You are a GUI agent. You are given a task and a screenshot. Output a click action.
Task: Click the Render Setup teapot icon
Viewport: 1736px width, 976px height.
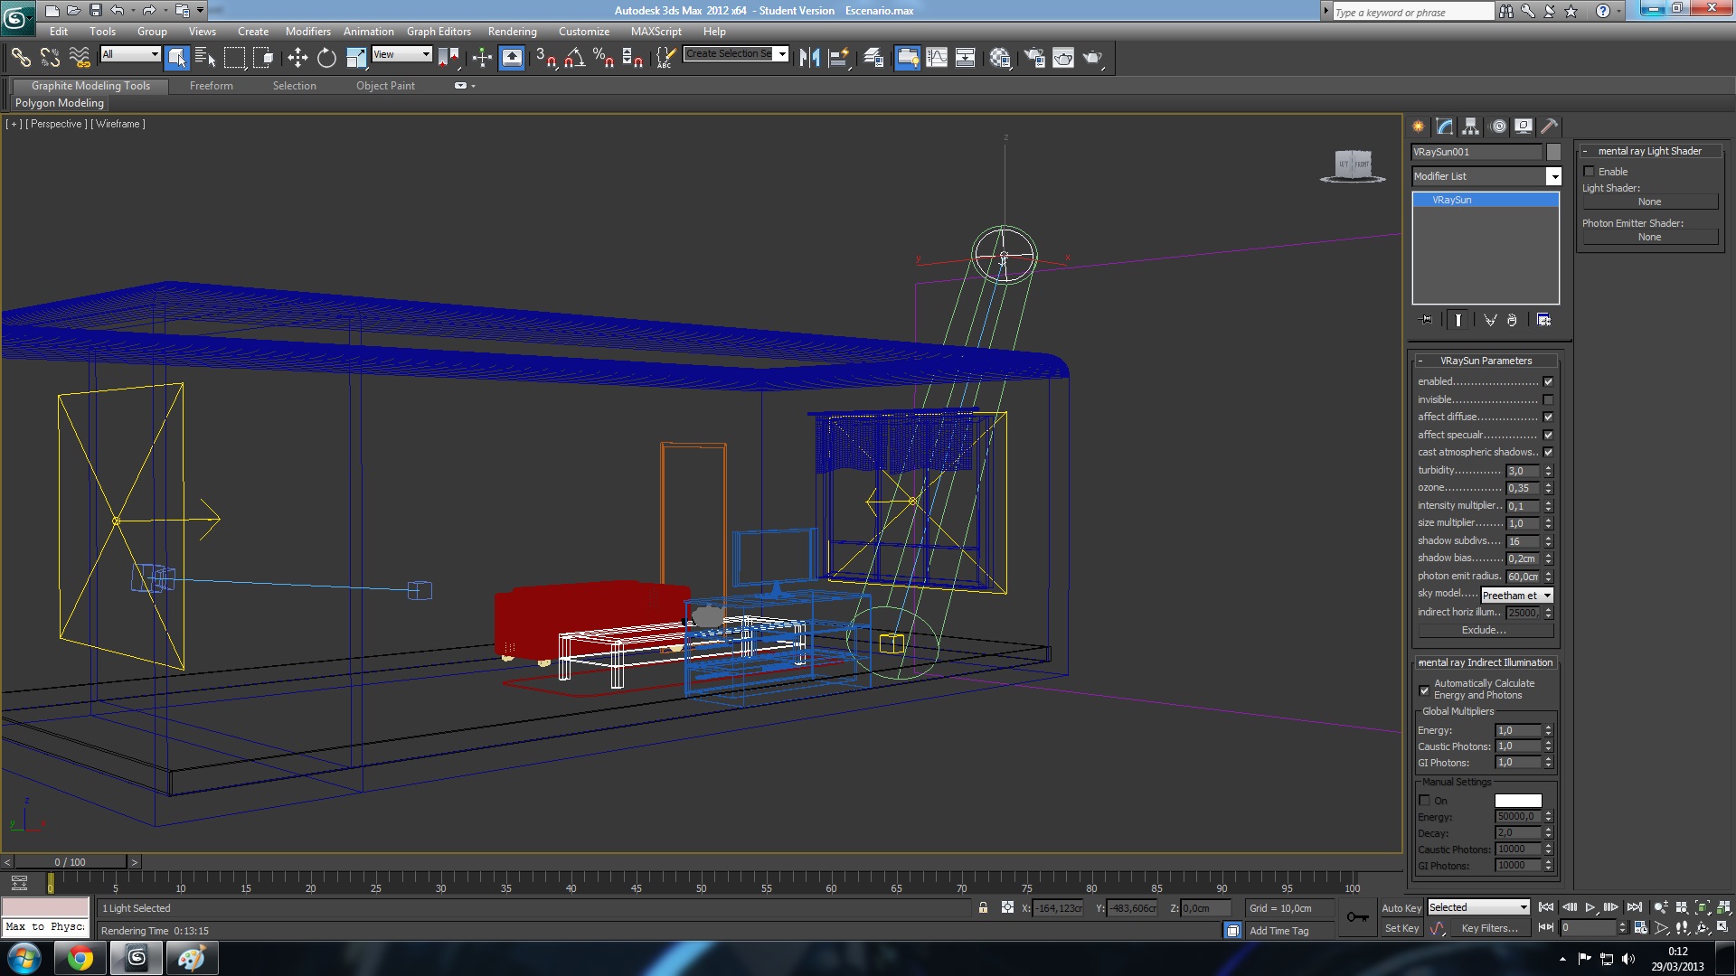click(1034, 58)
